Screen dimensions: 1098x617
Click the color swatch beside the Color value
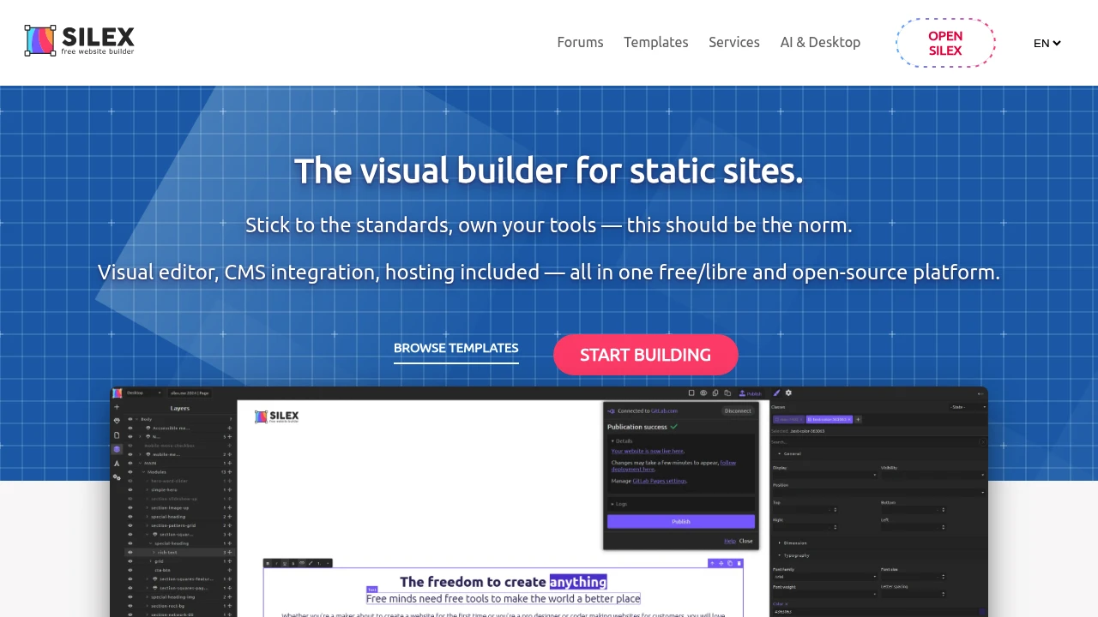(x=982, y=611)
